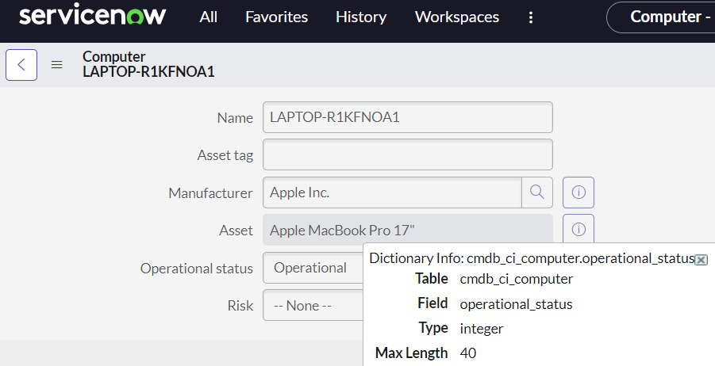The width and height of the screenshot is (715, 366).
Task: Select the operational_status field value
Action: pos(516,303)
